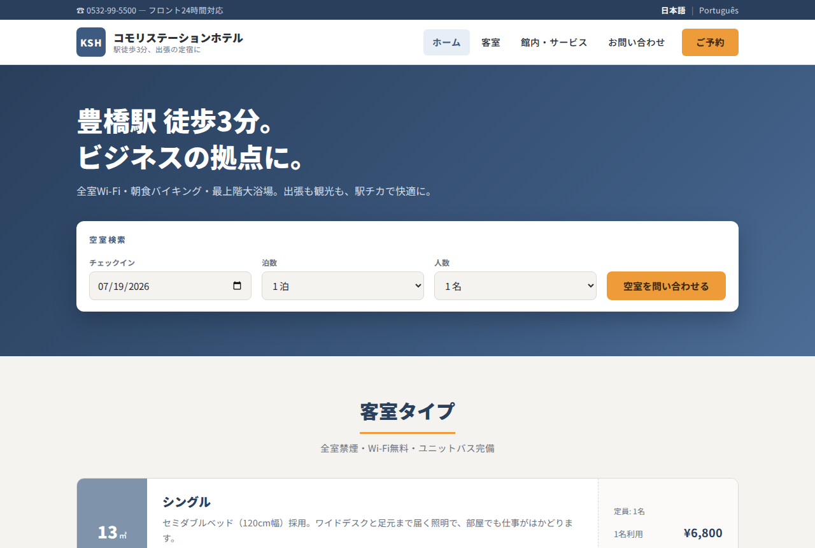Click the 駅徒歩3分、出張の定宿に tagline
Viewport: 815px width, 548px height.
(x=157, y=50)
